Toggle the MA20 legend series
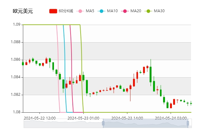This screenshot has height=133, width=202. pyautogui.click(x=131, y=11)
